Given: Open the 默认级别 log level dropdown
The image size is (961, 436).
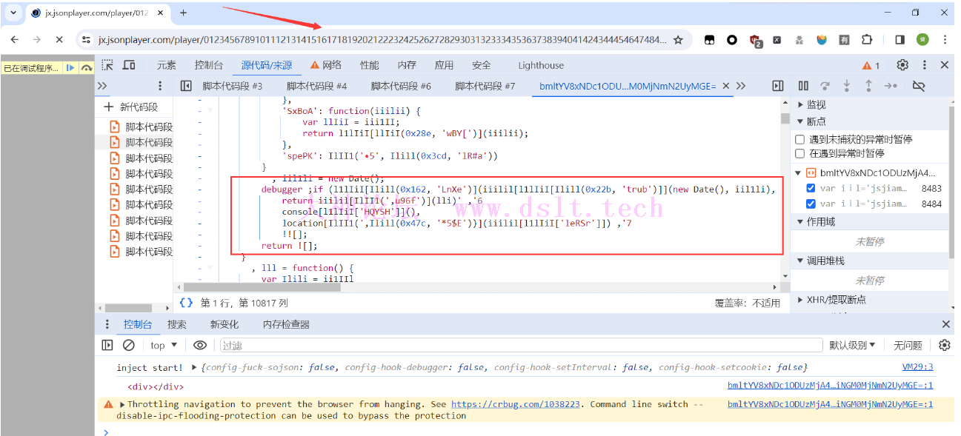Looking at the screenshot, I should tap(852, 345).
